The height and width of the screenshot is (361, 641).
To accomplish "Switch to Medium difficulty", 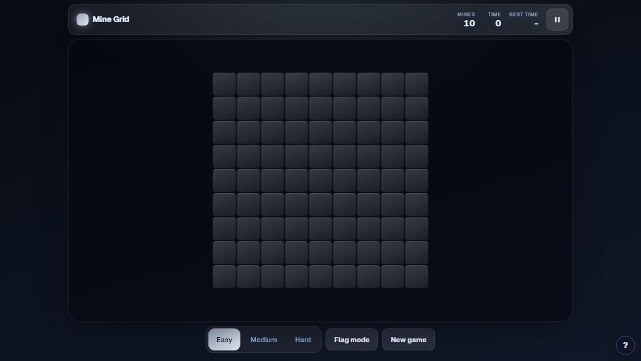I will pos(264,340).
